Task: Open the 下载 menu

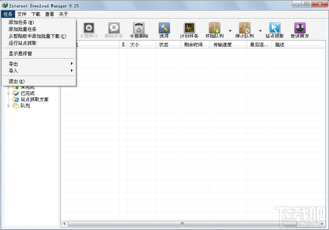Action: pyautogui.click(x=36, y=14)
